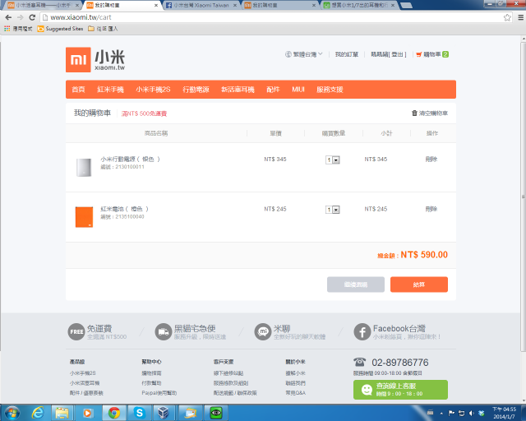Open the Paypal help footer link
The width and height of the screenshot is (526, 421).
click(x=159, y=393)
